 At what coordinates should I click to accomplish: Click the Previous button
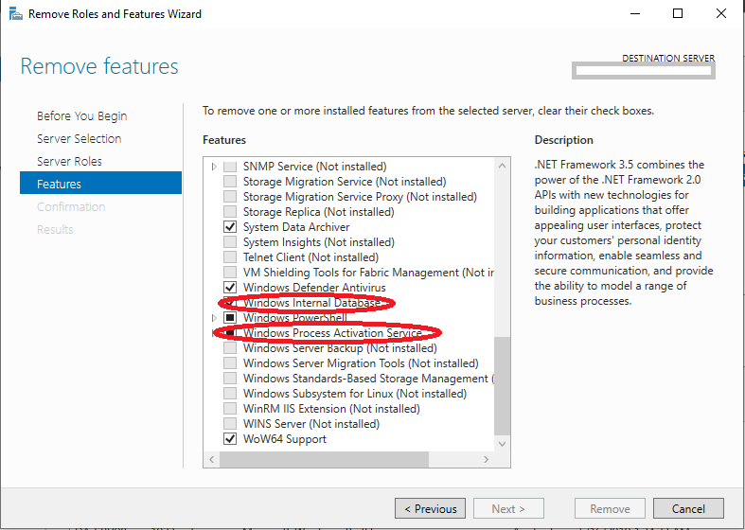pyautogui.click(x=430, y=508)
